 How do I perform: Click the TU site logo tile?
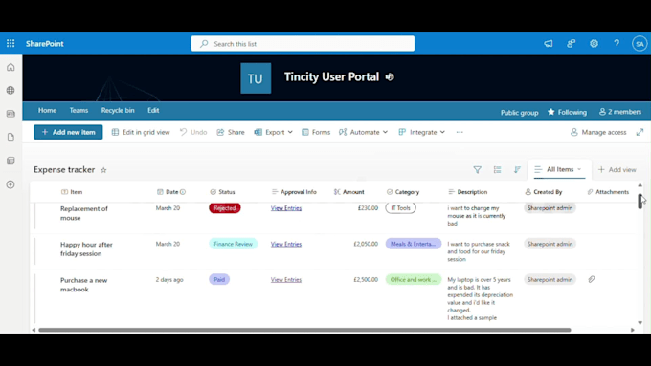point(256,78)
